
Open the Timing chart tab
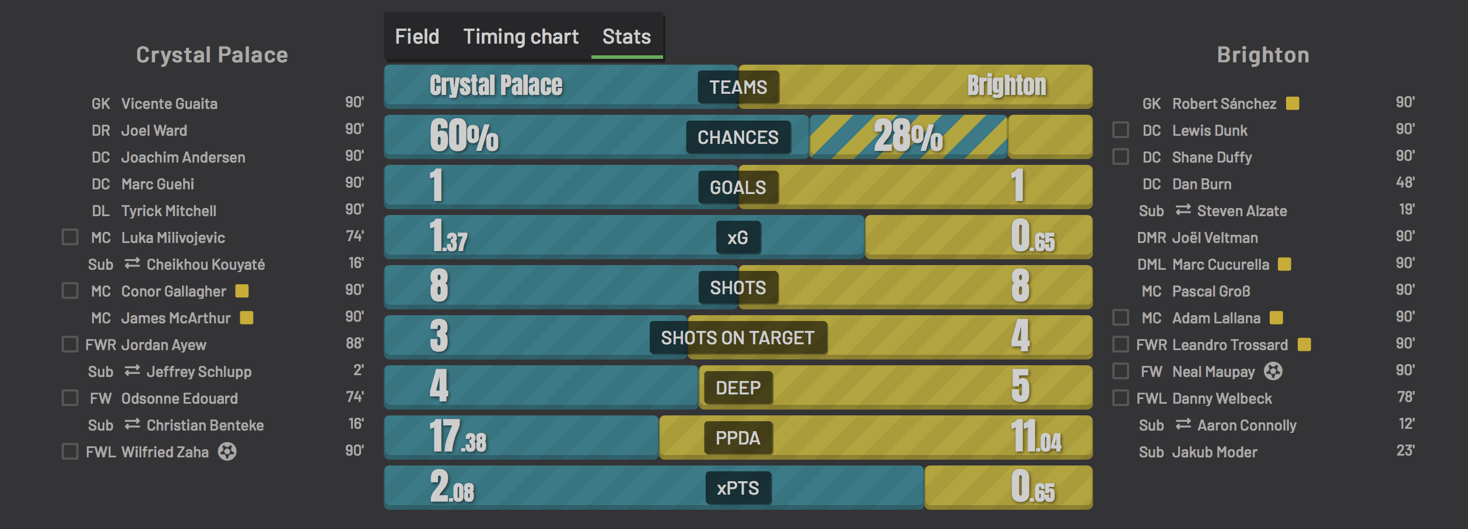521,37
